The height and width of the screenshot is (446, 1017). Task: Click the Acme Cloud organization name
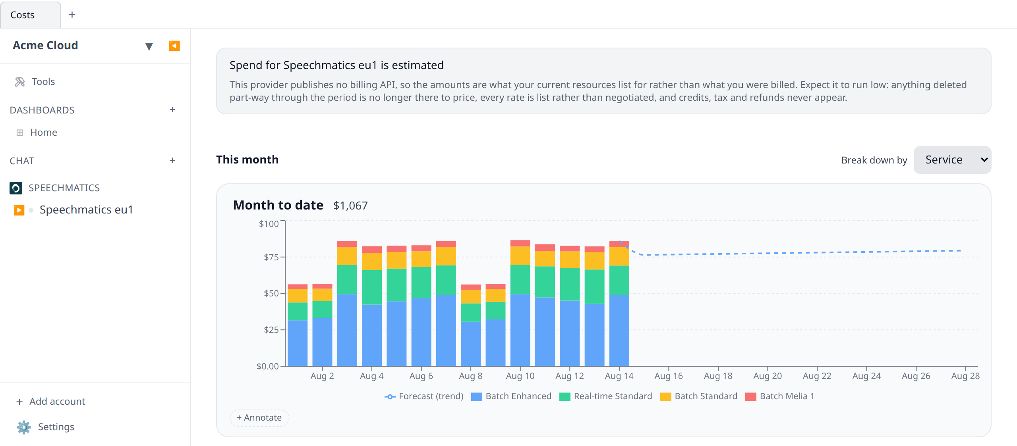tap(45, 46)
